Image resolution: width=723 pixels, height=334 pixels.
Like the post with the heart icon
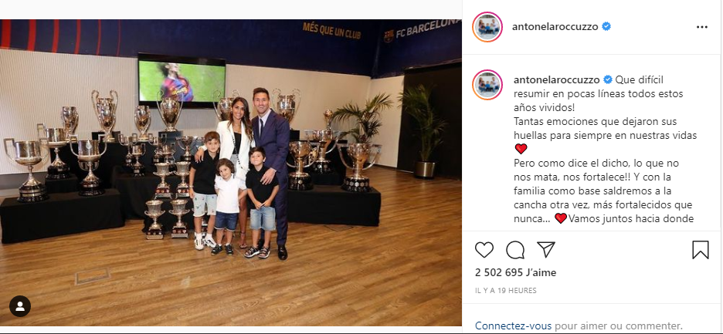point(484,250)
